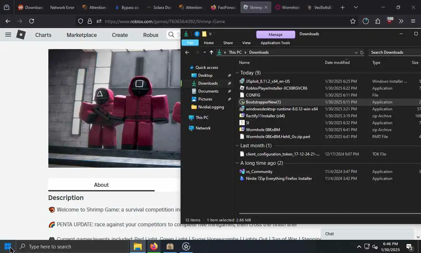Click Properties icon in Explorer quick access toolbar
Image resolution: width=421 pixels, height=253 pixels.
pos(197,34)
